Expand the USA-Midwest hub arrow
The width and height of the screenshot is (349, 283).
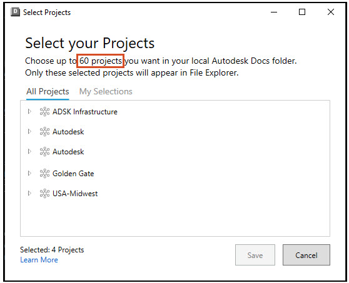(29, 193)
